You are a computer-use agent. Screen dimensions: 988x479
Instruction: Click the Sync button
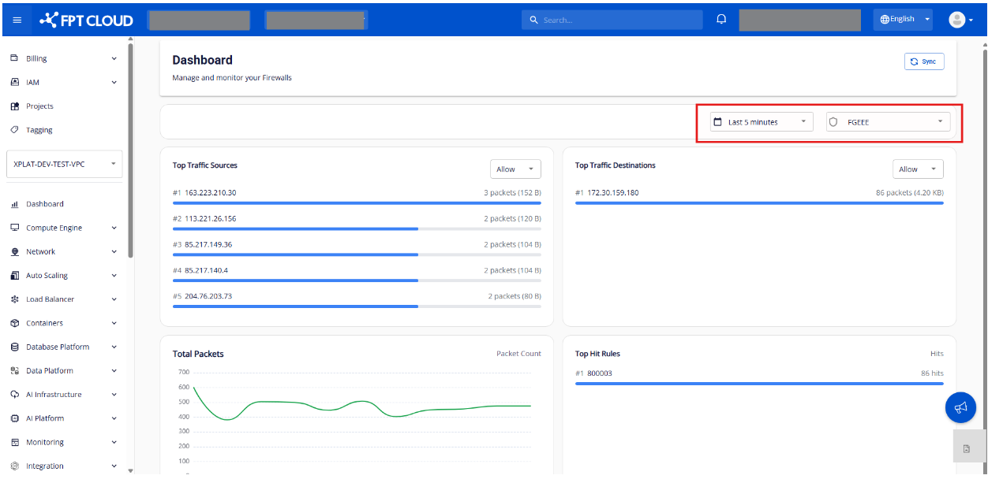click(923, 61)
